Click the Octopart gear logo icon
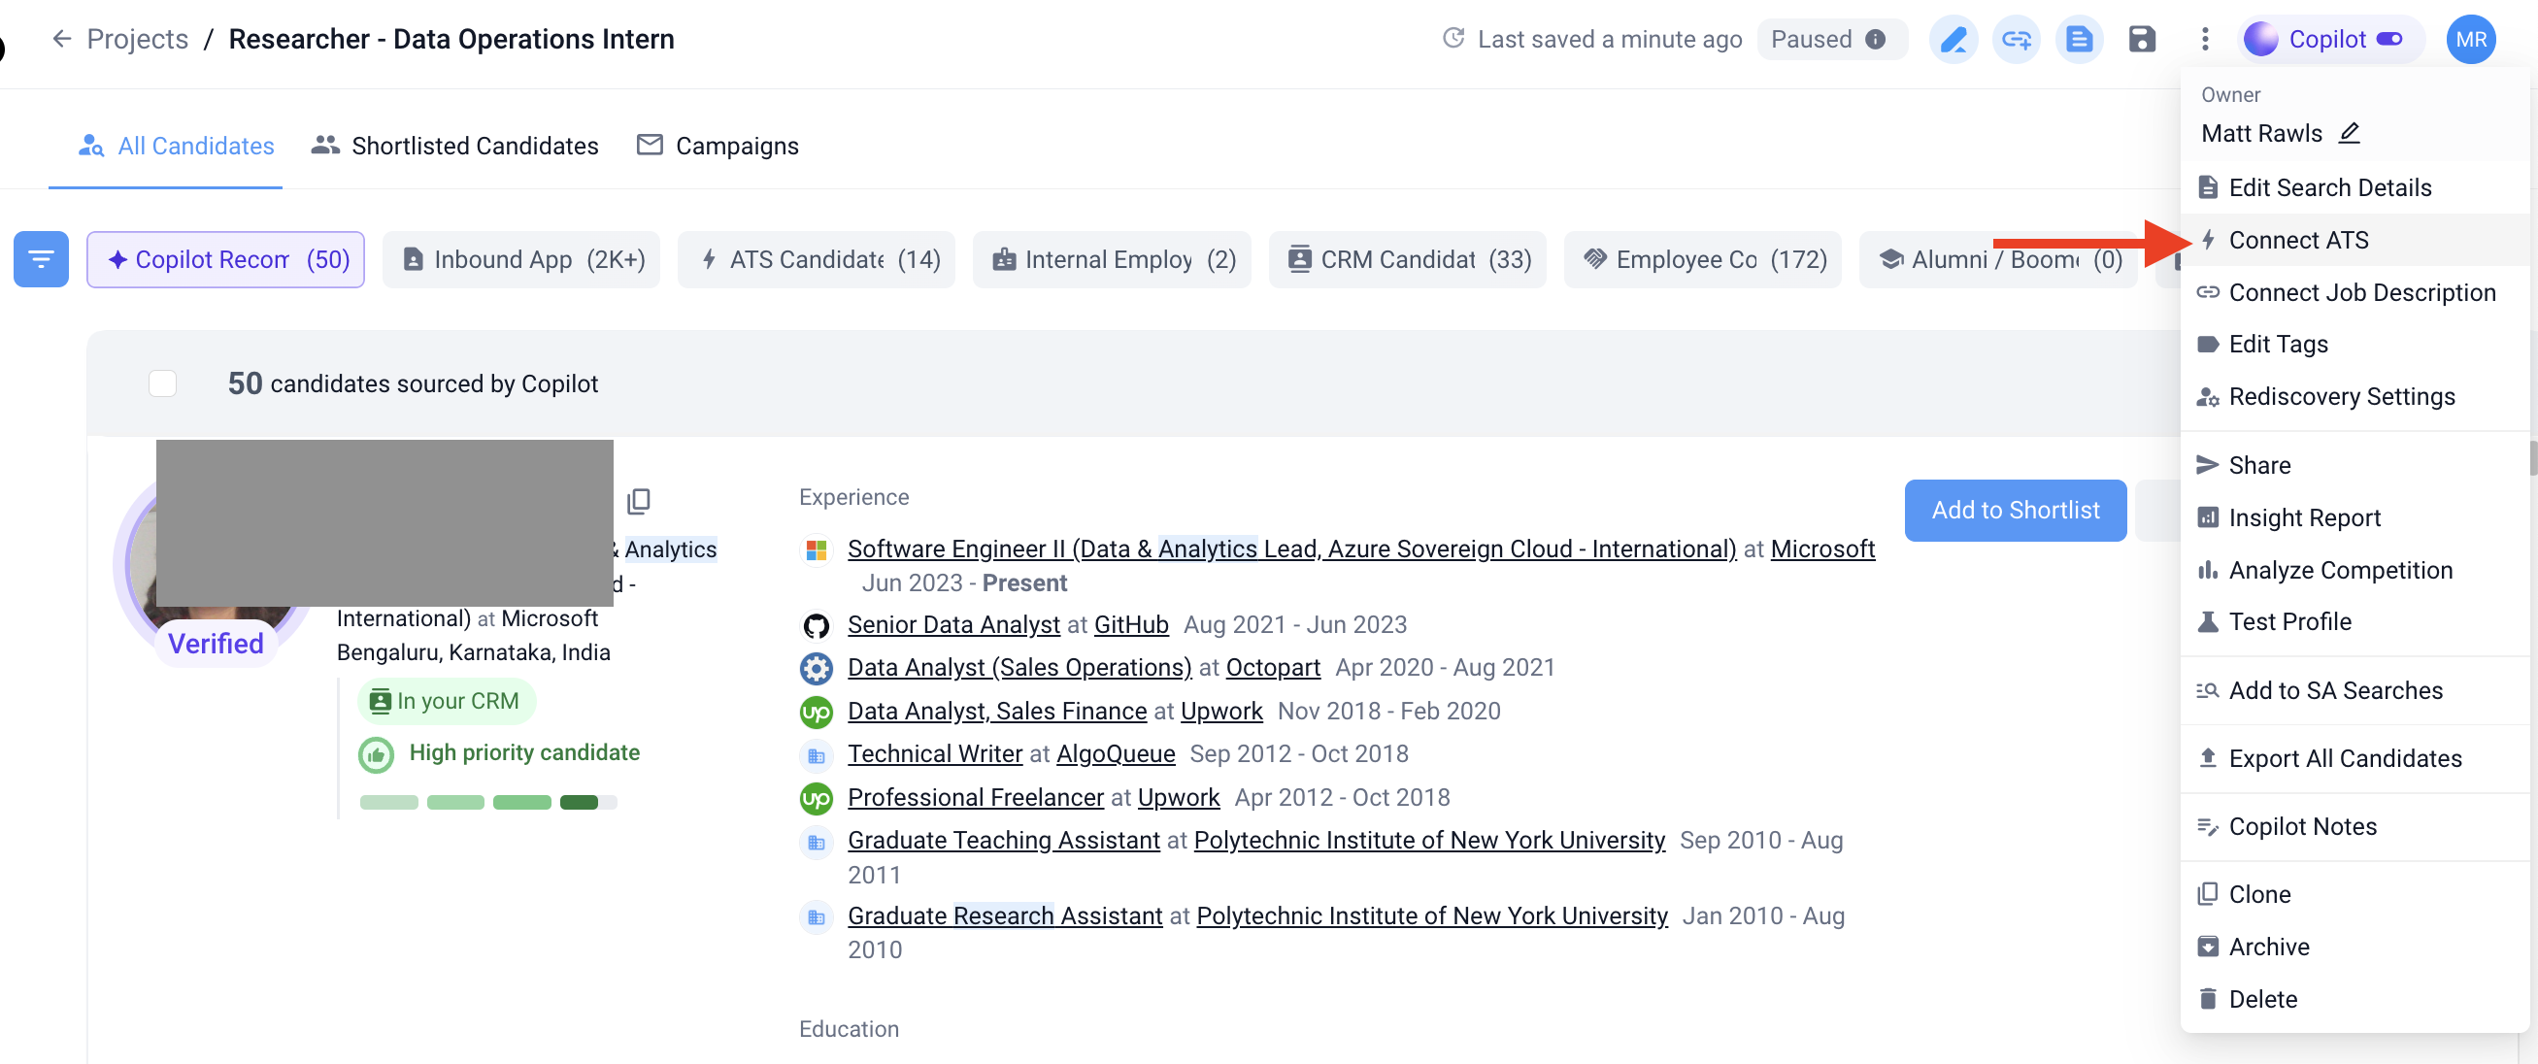The height and width of the screenshot is (1064, 2538). point(816,669)
